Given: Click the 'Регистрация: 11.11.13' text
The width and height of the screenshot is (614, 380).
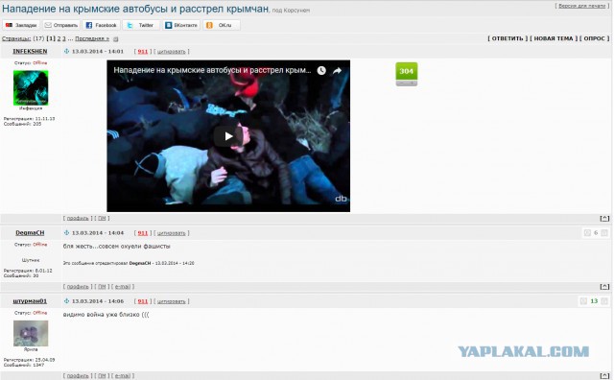Looking at the screenshot, I should [x=29, y=118].
